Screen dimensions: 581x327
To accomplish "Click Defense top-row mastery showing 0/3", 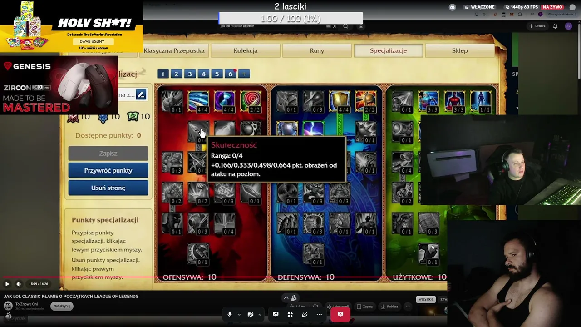I will pyautogui.click(x=313, y=101).
